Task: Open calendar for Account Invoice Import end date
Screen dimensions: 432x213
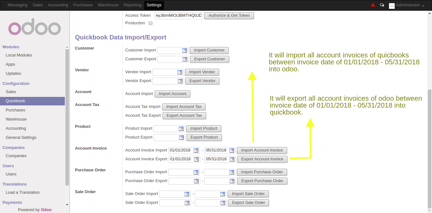Action: click(x=231, y=151)
